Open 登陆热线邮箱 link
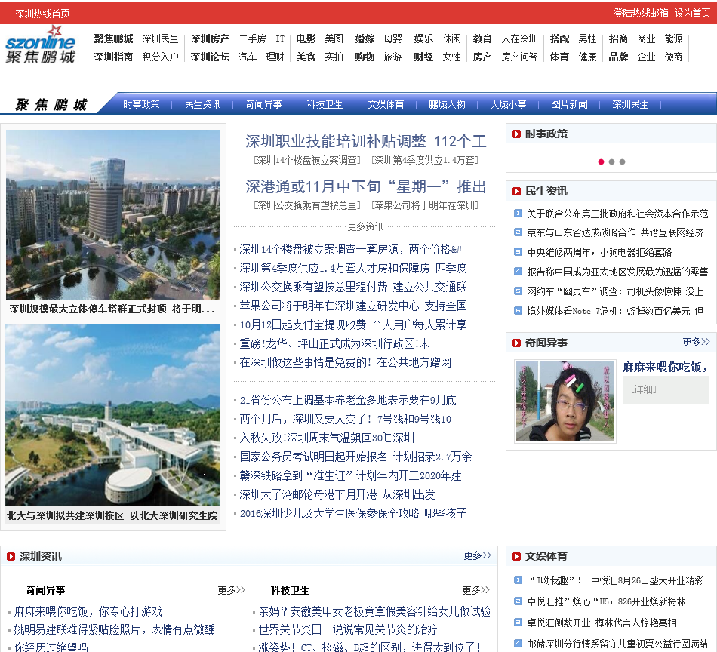Image resolution: width=717 pixels, height=652 pixels. (x=641, y=13)
